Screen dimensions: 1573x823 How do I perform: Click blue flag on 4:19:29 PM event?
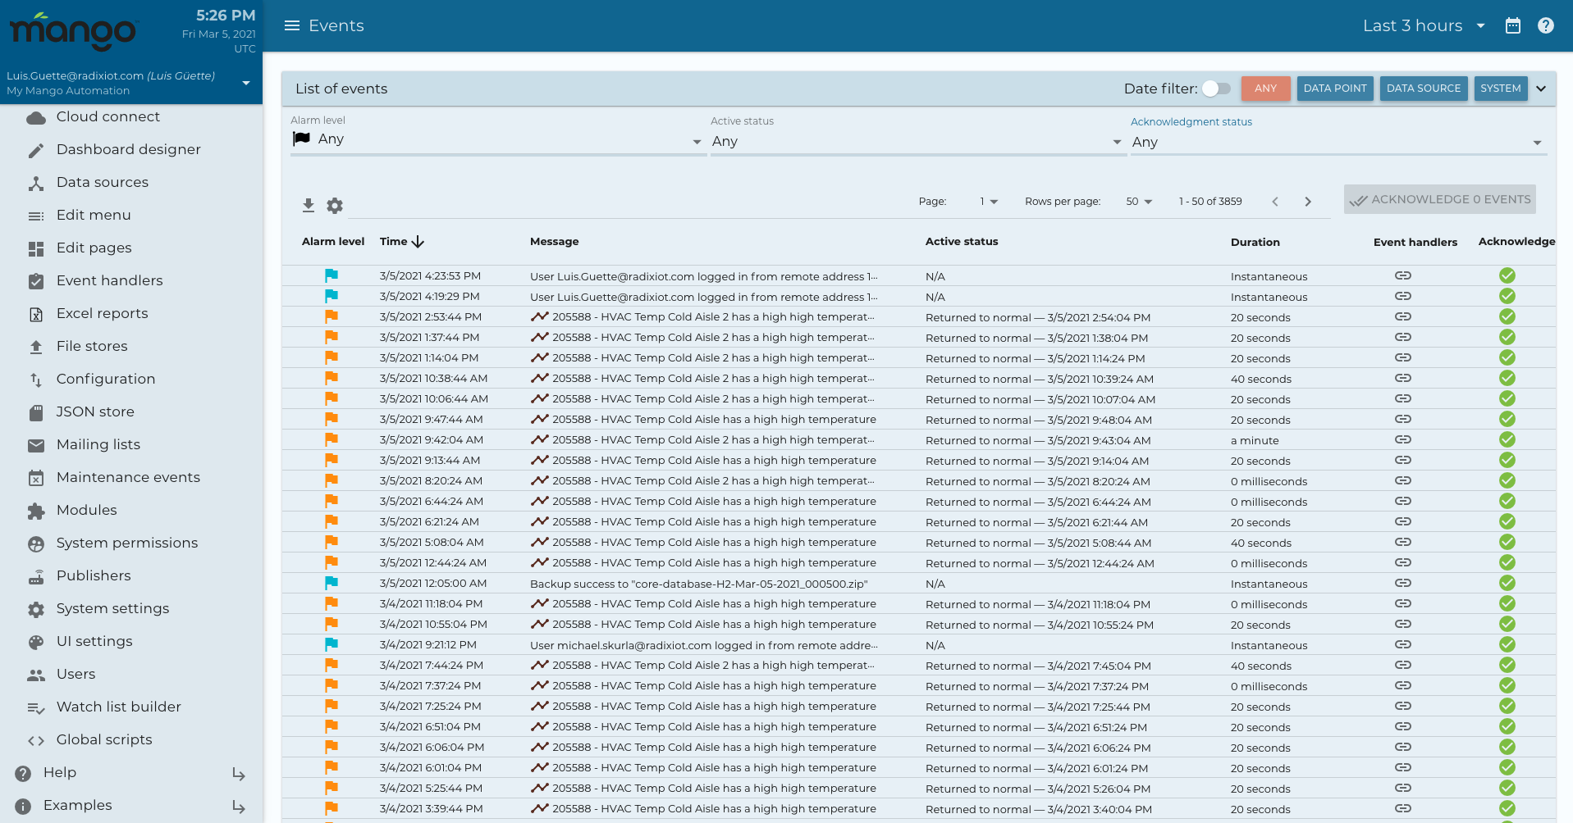click(332, 296)
